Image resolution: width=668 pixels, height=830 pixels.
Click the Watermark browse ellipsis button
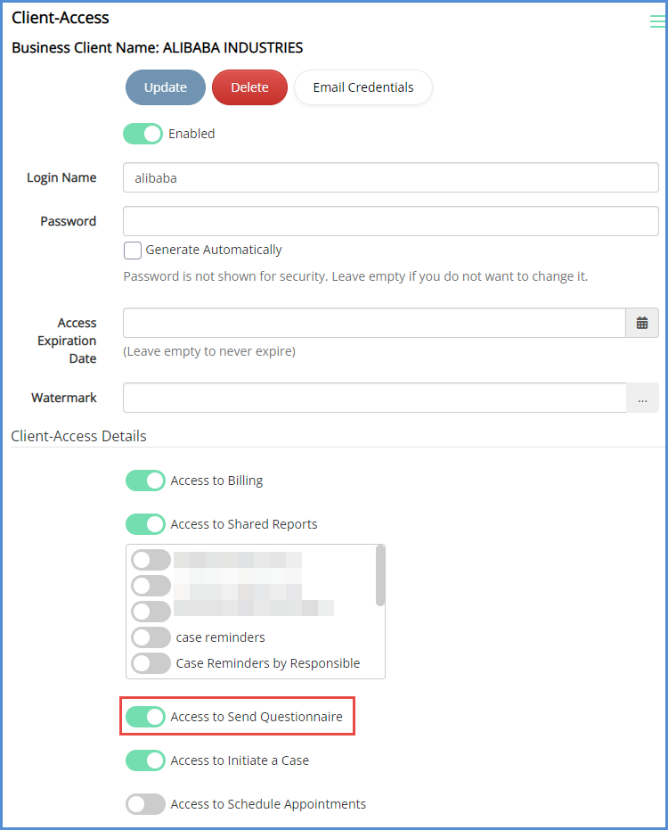(x=642, y=398)
